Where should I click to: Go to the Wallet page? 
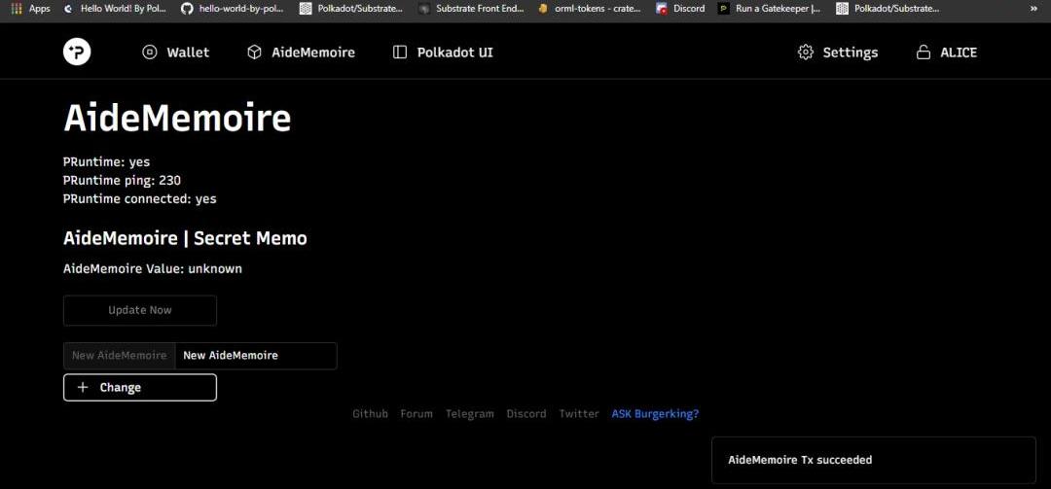pos(175,52)
